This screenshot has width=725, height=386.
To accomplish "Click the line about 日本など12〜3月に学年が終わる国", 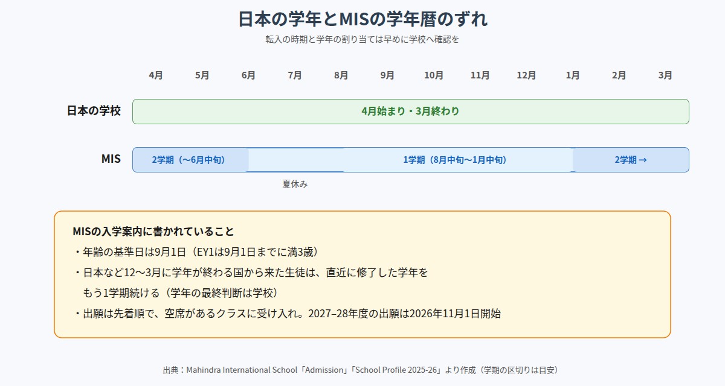I will coord(251,273).
